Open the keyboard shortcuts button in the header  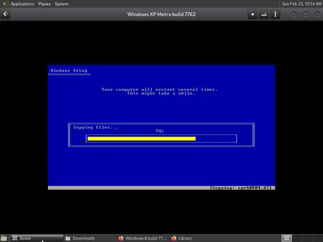point(264,14)
